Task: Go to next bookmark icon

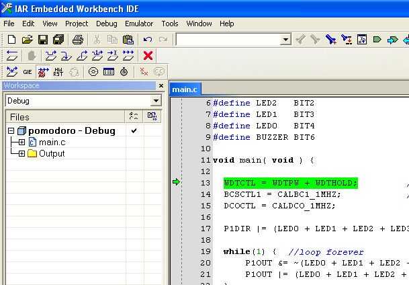Action: tap(347, 40)
